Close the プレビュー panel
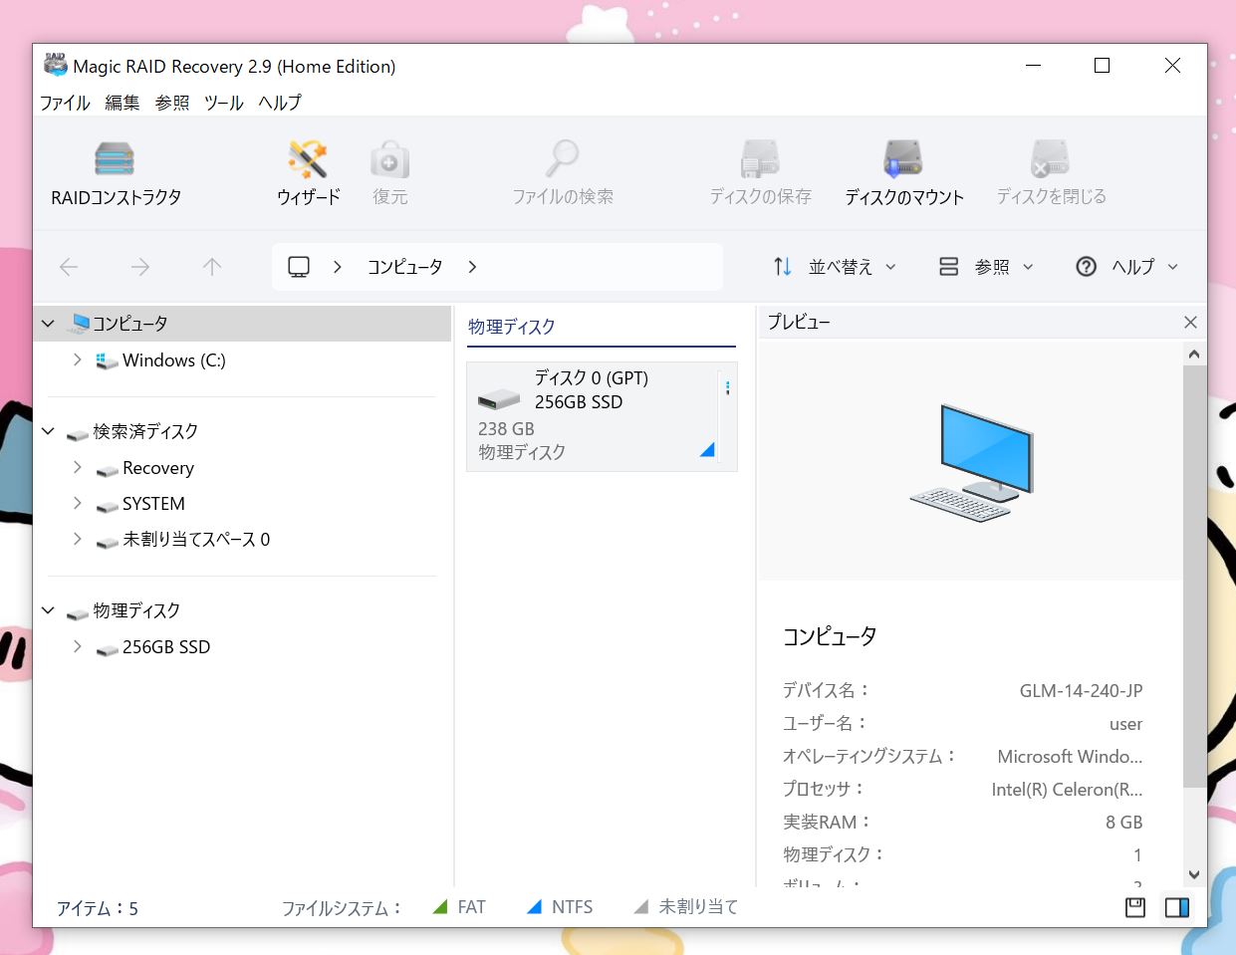This screenshot has width=1236, height=955. (1190, 323)
